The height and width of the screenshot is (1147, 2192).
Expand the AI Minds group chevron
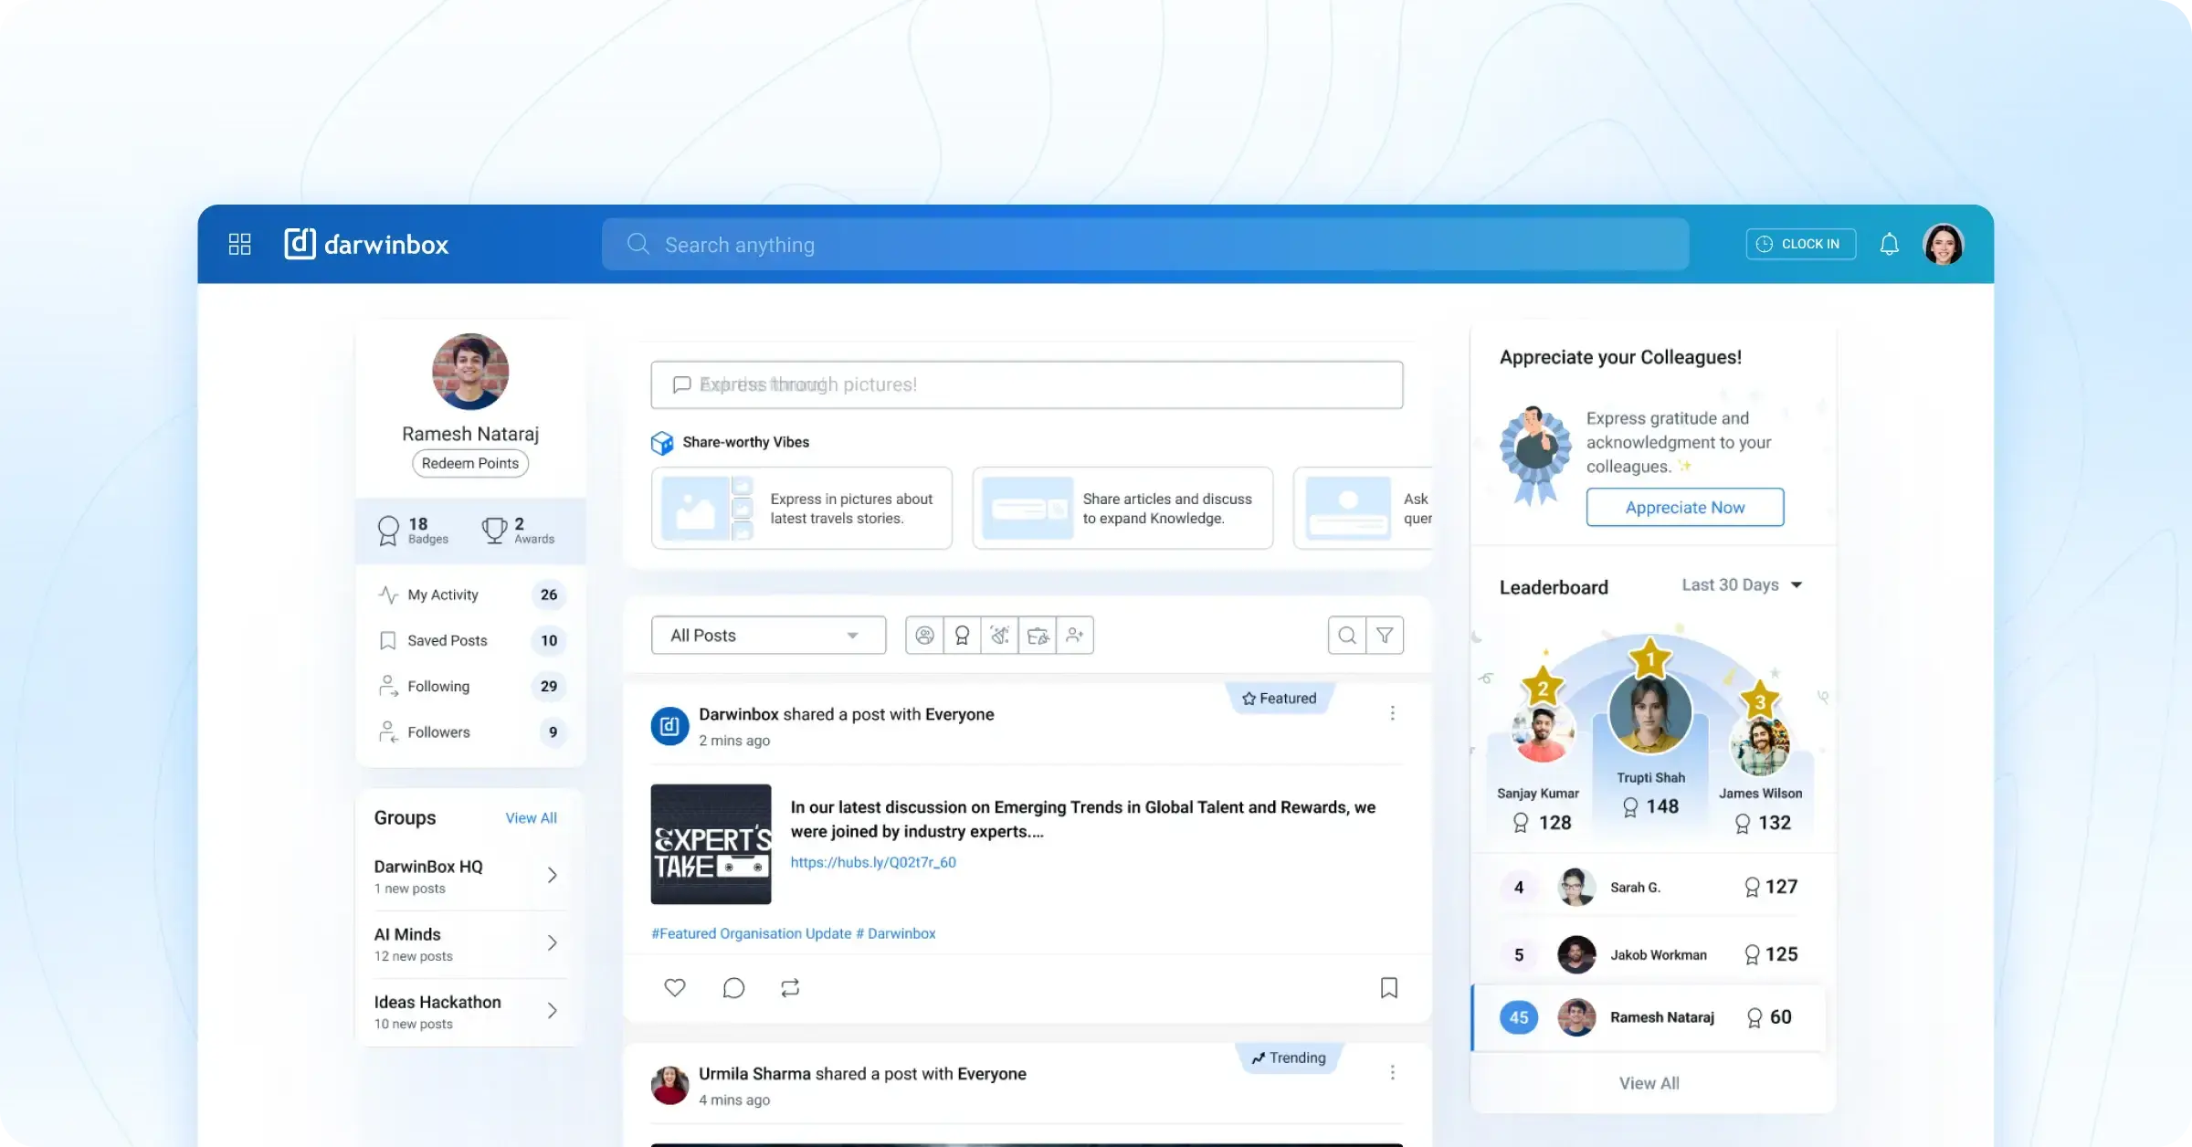pos(552,942)
